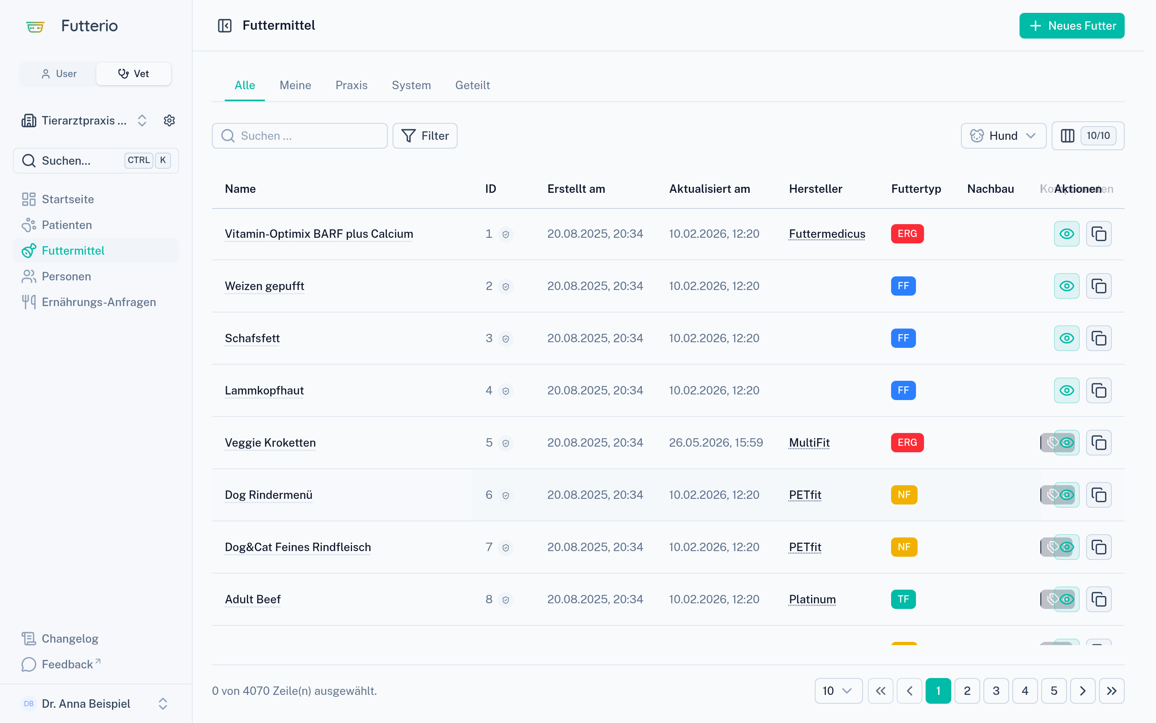Screen dimensions: 1156x723
Task: Click eye icon for Lammkopfhaut row
Action: (1066, 390)
